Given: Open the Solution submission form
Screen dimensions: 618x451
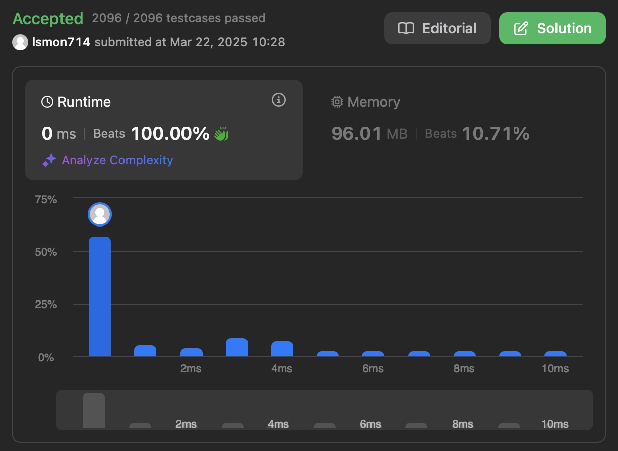Looking at the screenshot, I should tap(552, 28).
